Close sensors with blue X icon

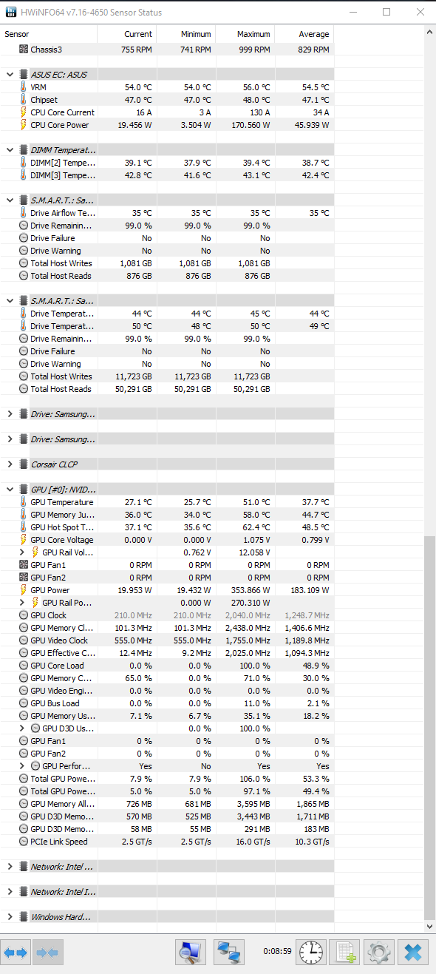pos(413,952)
